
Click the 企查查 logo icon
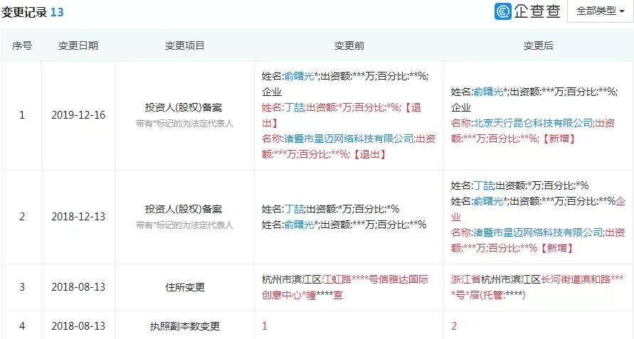coord(504,11)
